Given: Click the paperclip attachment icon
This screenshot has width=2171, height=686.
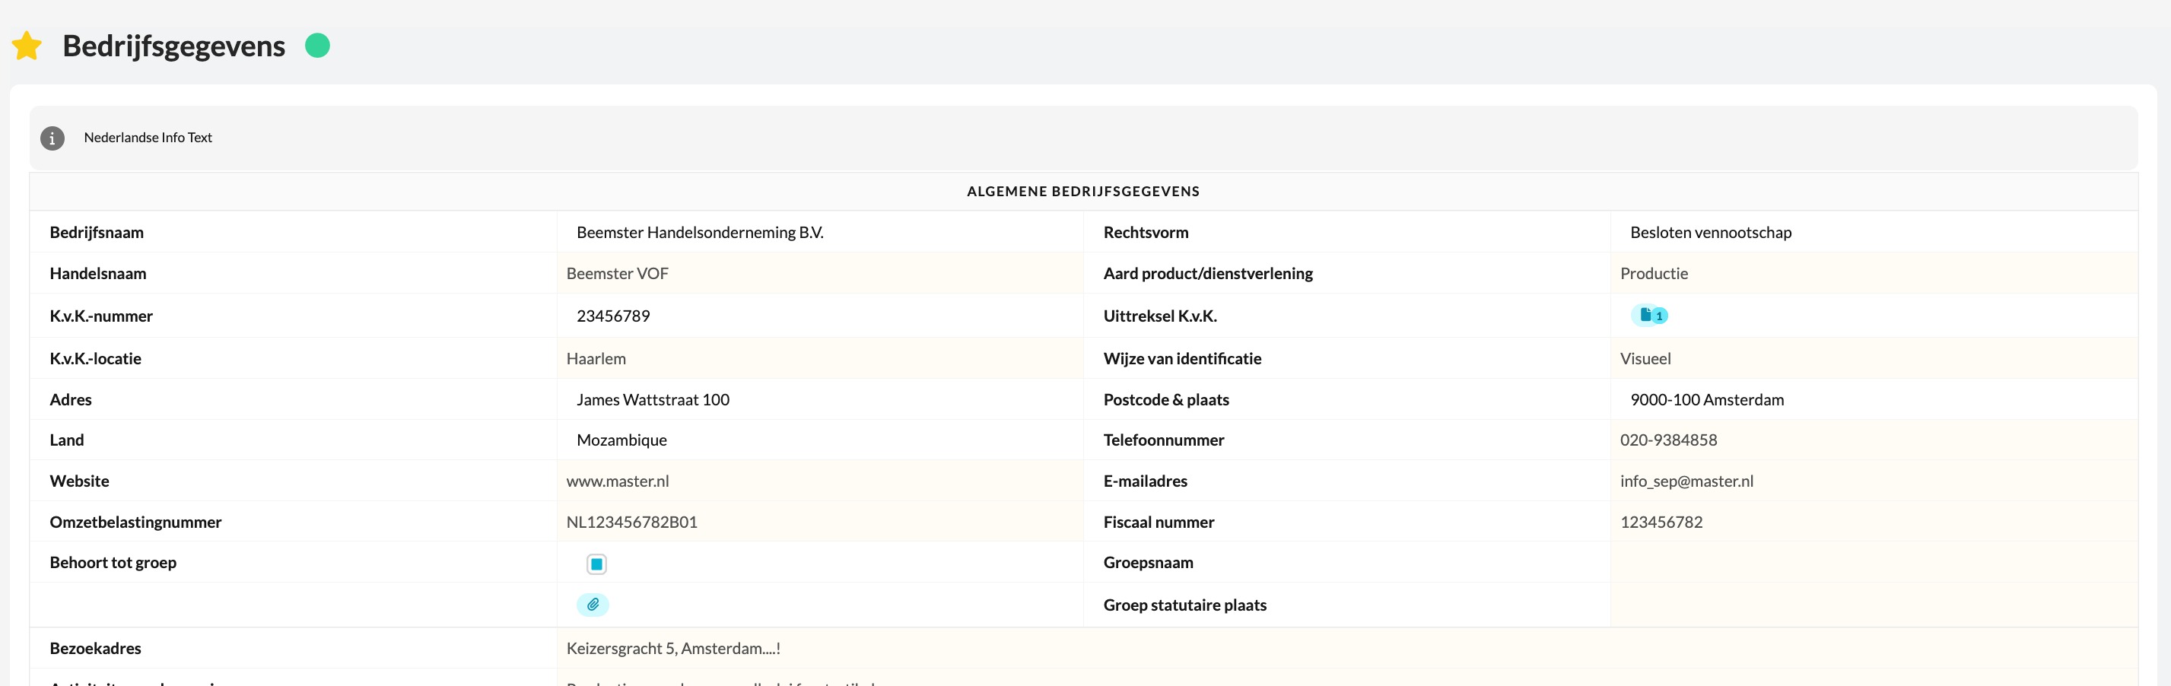Looking at the screenshot, I should pos(593,605).
